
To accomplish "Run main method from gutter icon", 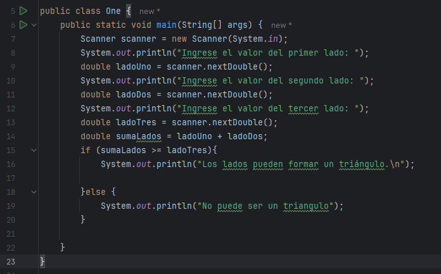I will pos(23,25).
